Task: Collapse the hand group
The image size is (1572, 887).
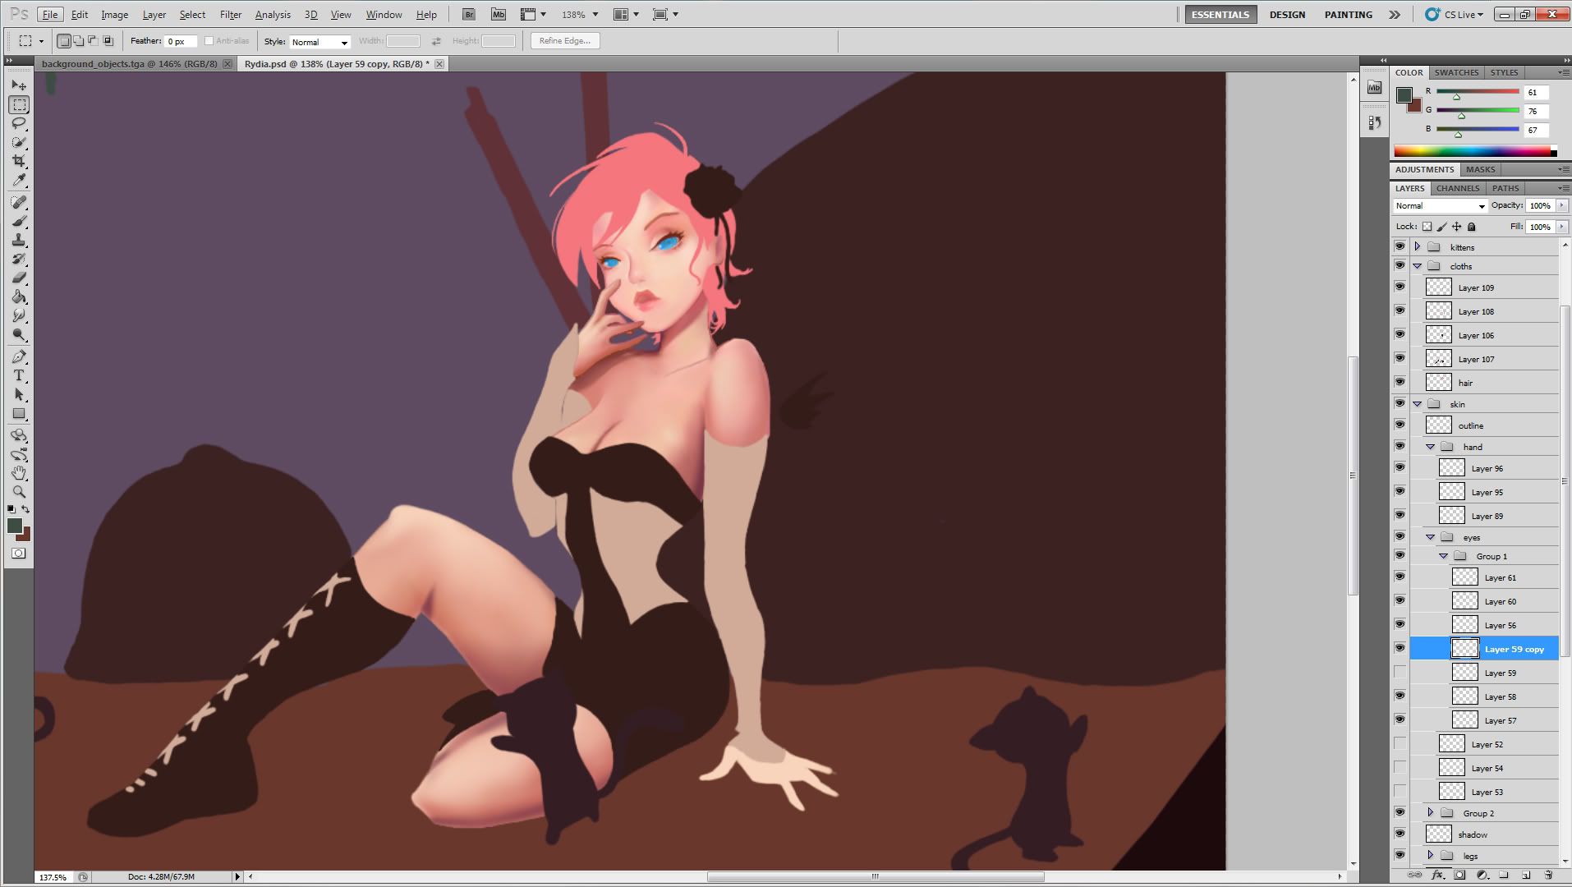Action: [1431, 447]
